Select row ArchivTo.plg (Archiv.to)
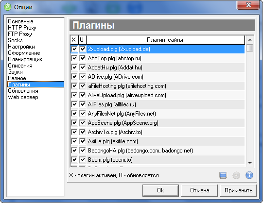 [x=166, y=132]
